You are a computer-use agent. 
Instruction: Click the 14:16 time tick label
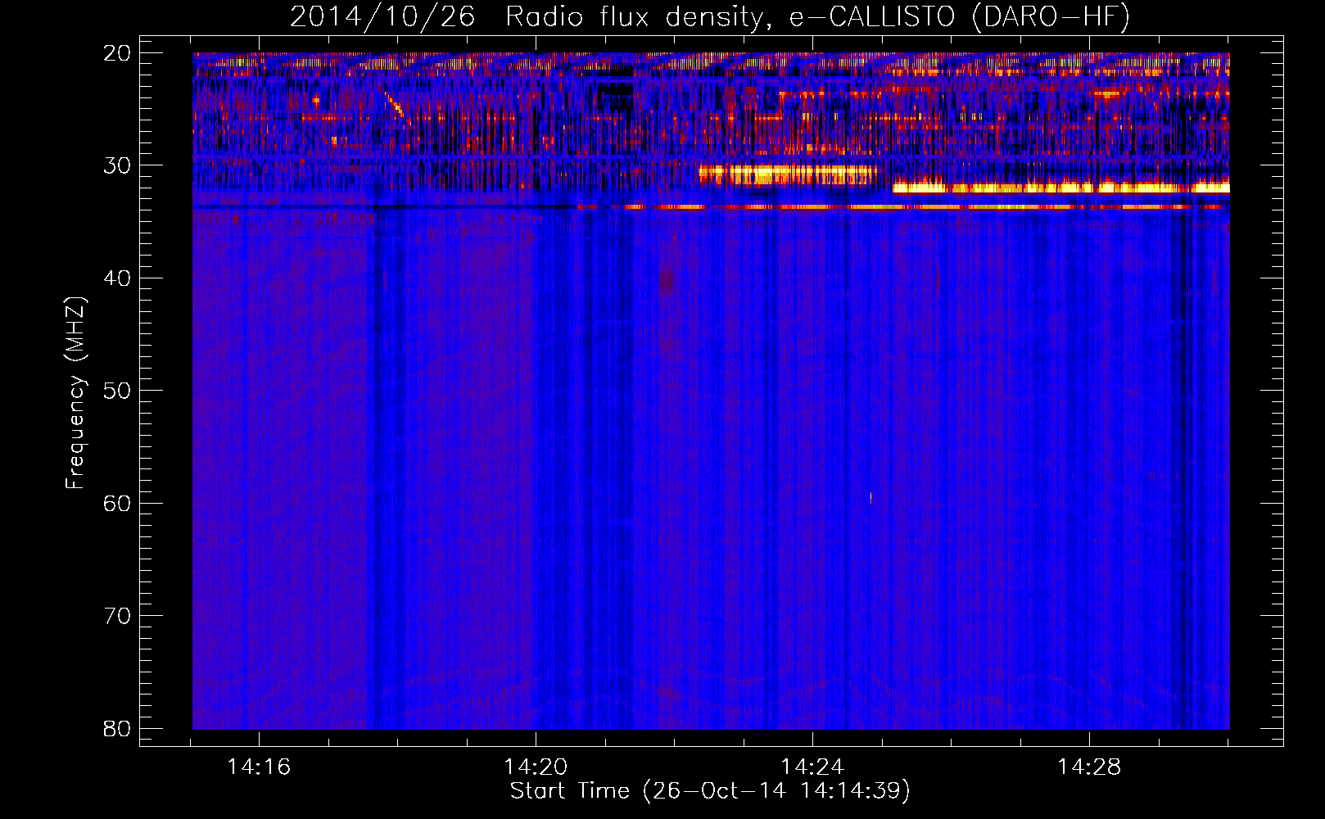(x=259, y=767)
